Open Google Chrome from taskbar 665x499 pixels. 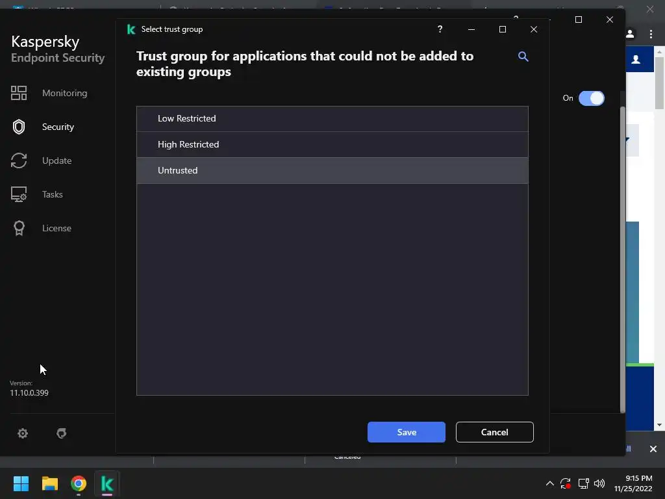tap(79, 483)
